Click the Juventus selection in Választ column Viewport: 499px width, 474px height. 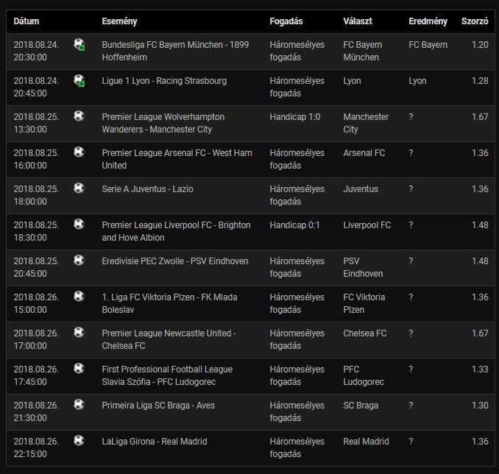coord(361,189)
